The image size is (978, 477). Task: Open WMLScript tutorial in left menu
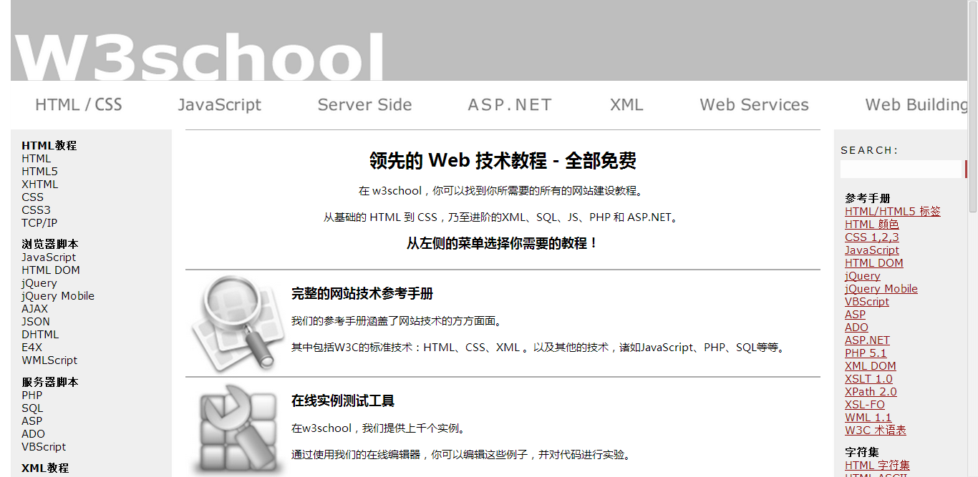click(49, 360)
